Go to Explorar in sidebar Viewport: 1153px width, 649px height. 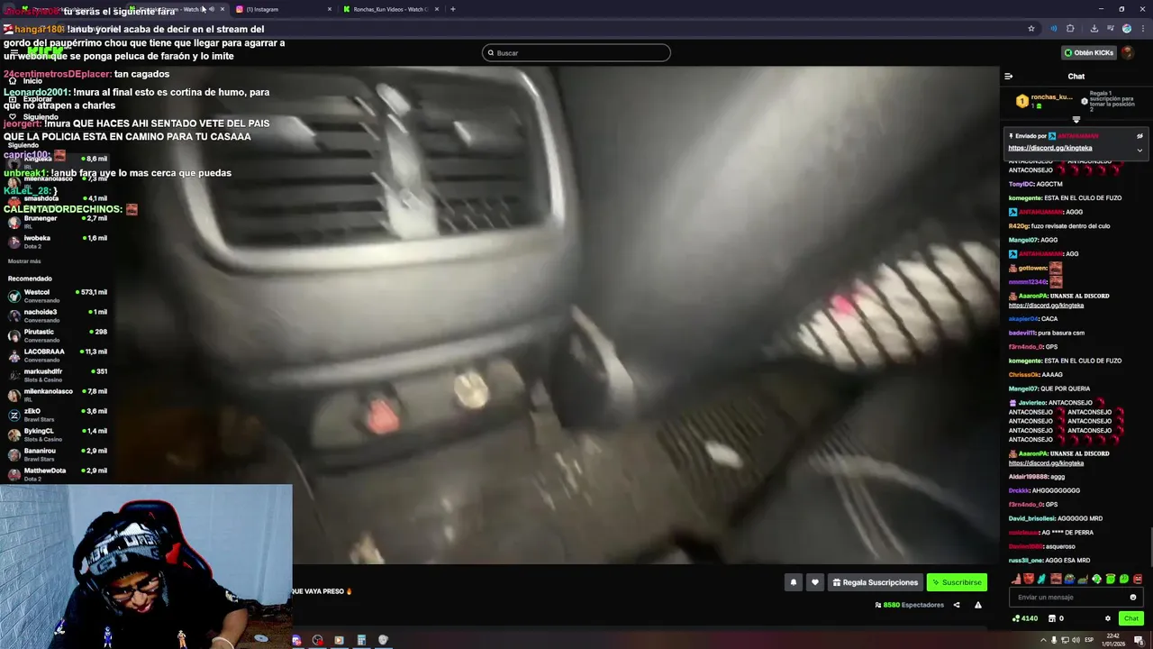31,99
